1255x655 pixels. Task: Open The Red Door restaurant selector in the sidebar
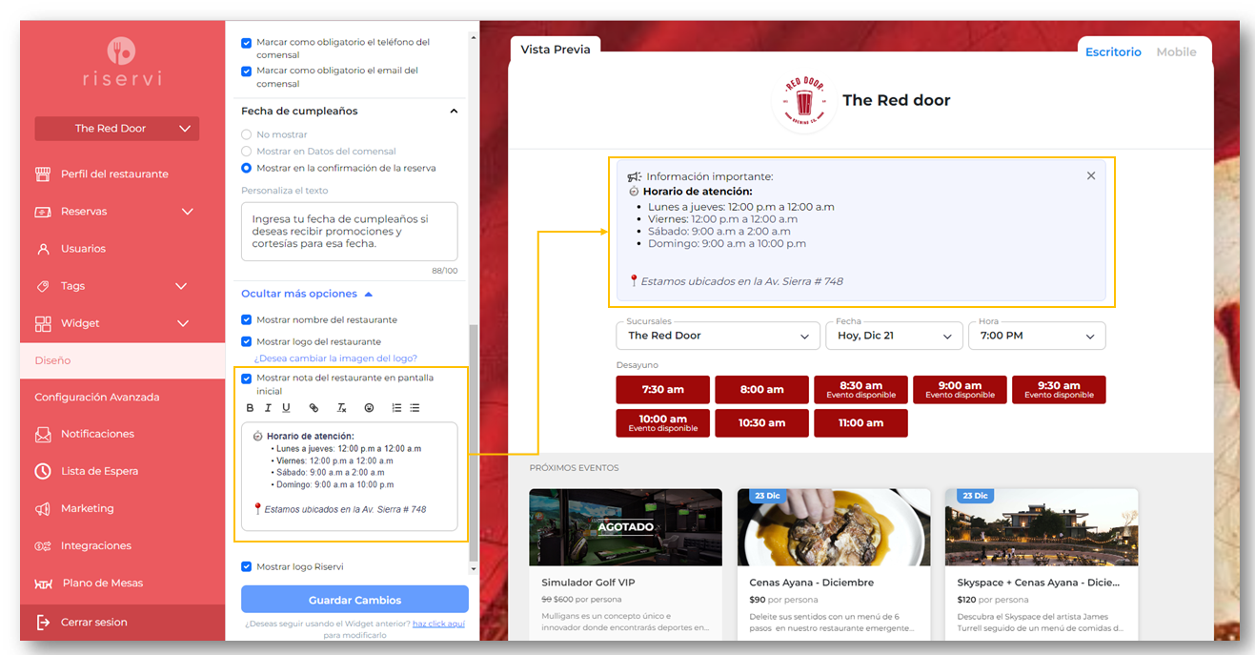(117, 129)
